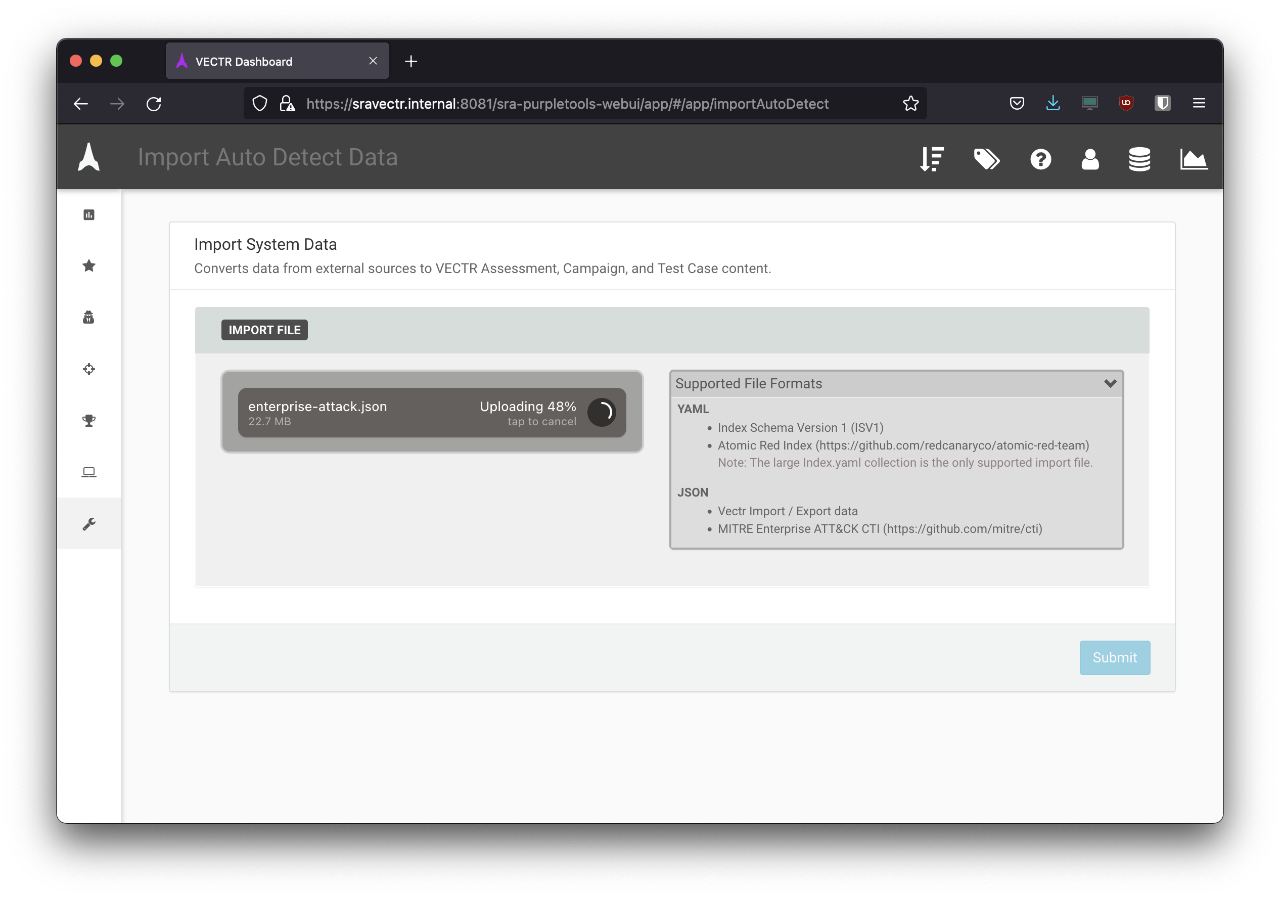The height and width of the screenshot is (898, 1280).
Task: Select the crosshairs target sidebar icon
Action: point(88,369)
